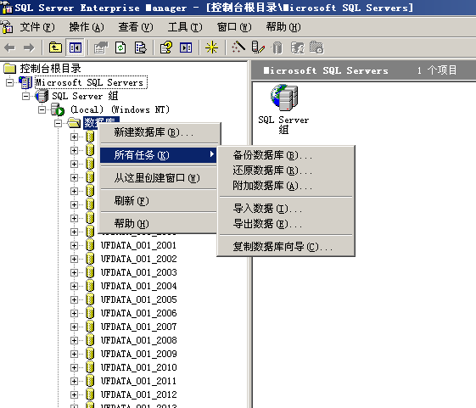Click the Microsoft SQL Servers tree icon
Viewport: 476px width, 408px height.
click(x=25, y=82)
